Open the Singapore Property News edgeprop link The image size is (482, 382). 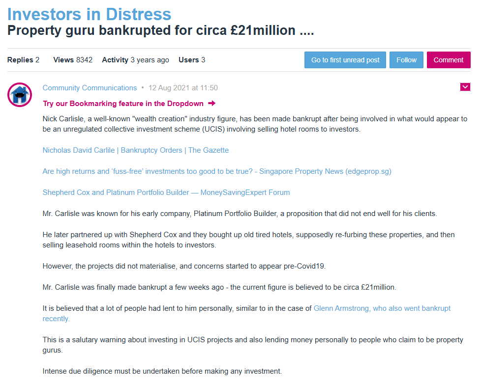217,171
